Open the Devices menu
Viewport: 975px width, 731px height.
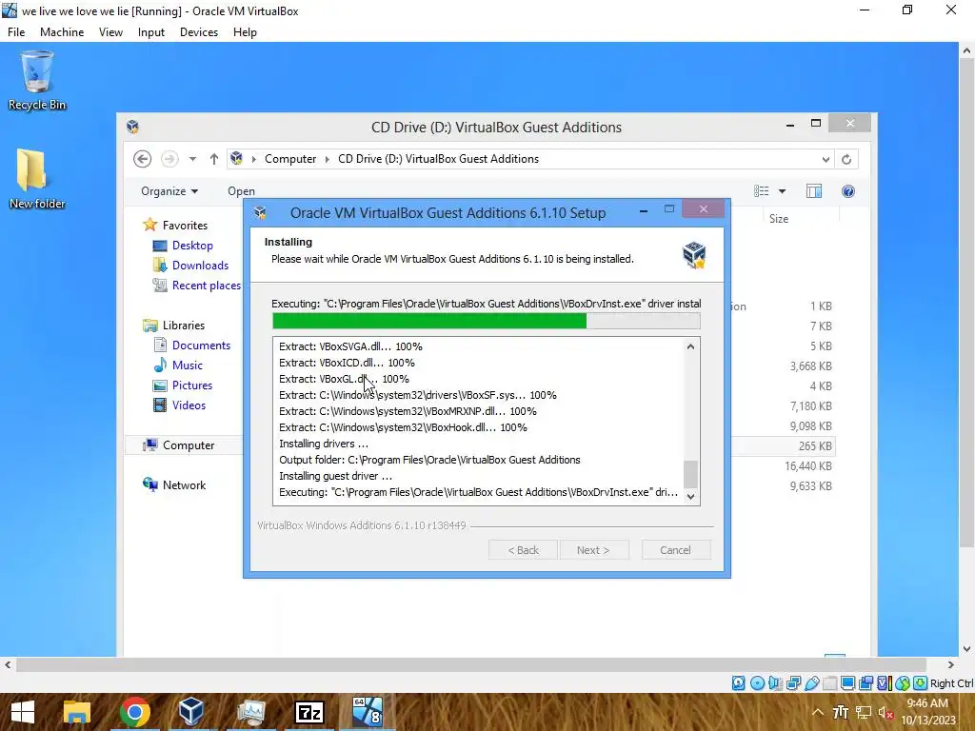199,32
